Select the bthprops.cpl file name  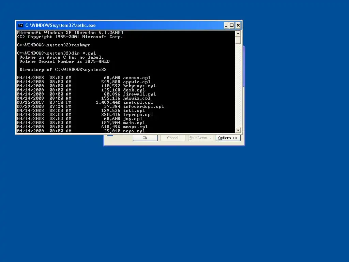(139, 86)
